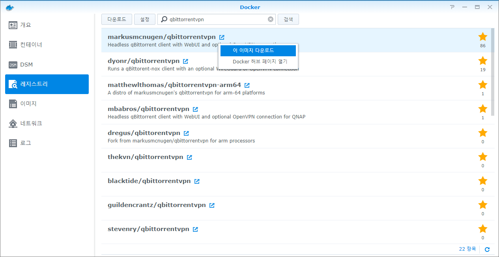The height and width of the screenshot is (257, 499).
Task: Open external link icon for mbabros/qbittorrentvpn
Action: (195, 109)
